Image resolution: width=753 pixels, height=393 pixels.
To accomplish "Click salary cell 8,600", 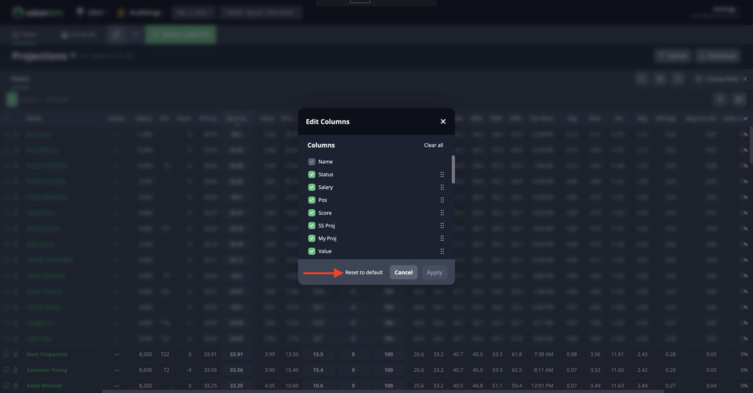I will [x=145, y=370].
